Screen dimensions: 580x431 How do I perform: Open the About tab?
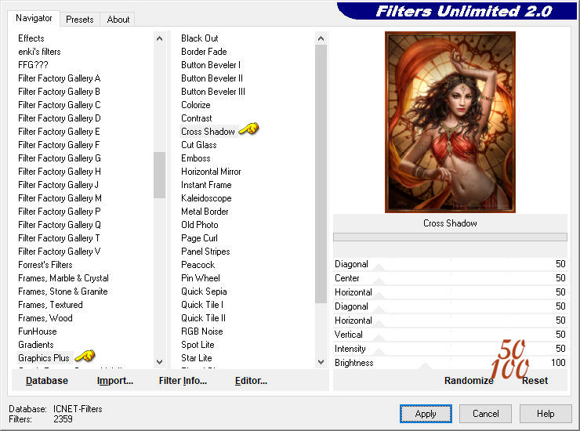point(118,20)
